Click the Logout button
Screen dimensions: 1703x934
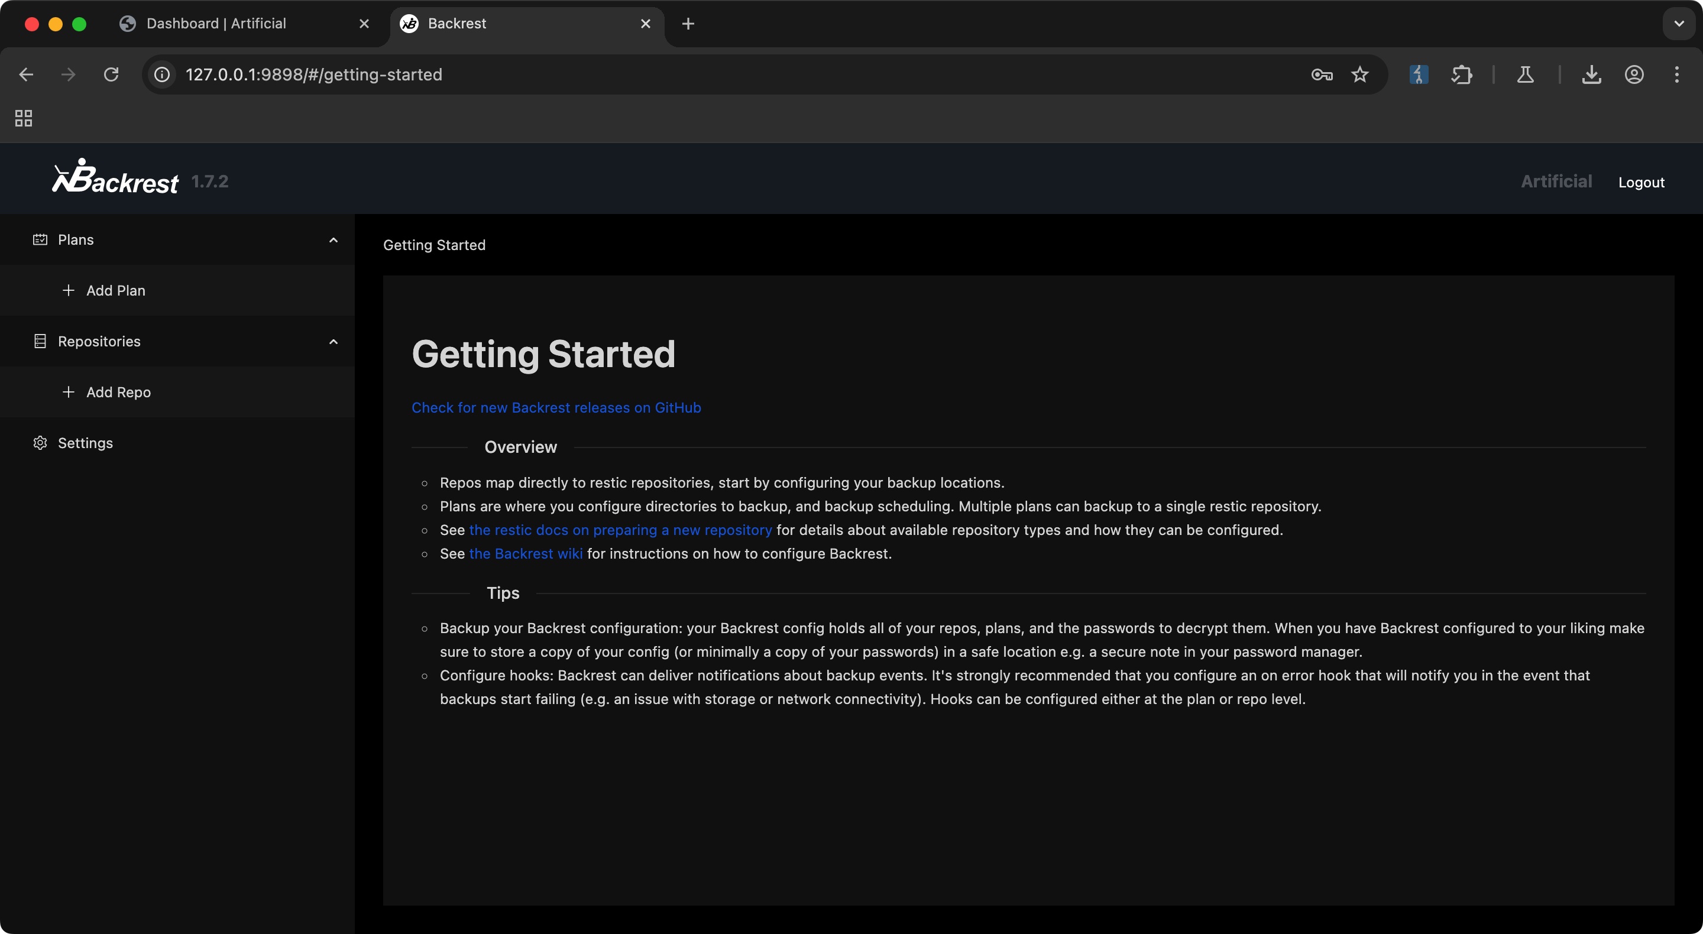pyautogui.click(x=1641, y=183)
